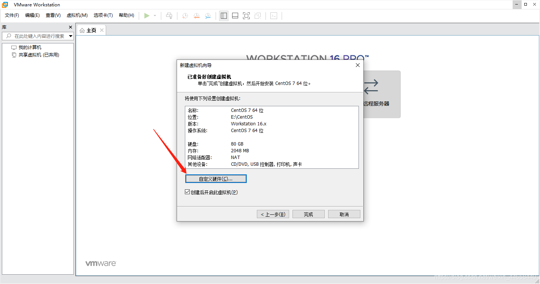Click the 硬盘 80 GB row
The height and width of the screenshot is (284, 540).
271,144
